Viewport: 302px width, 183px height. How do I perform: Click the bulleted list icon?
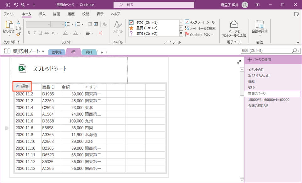point(67,24)
